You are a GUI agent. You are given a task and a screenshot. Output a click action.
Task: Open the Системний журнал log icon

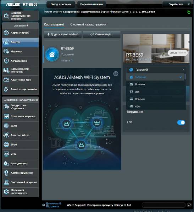tap(6, 182)
